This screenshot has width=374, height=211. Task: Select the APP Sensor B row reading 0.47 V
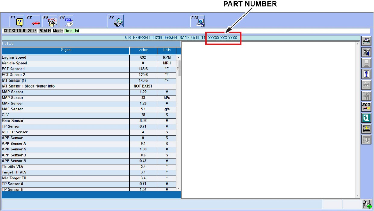click(x=89, y=160)
